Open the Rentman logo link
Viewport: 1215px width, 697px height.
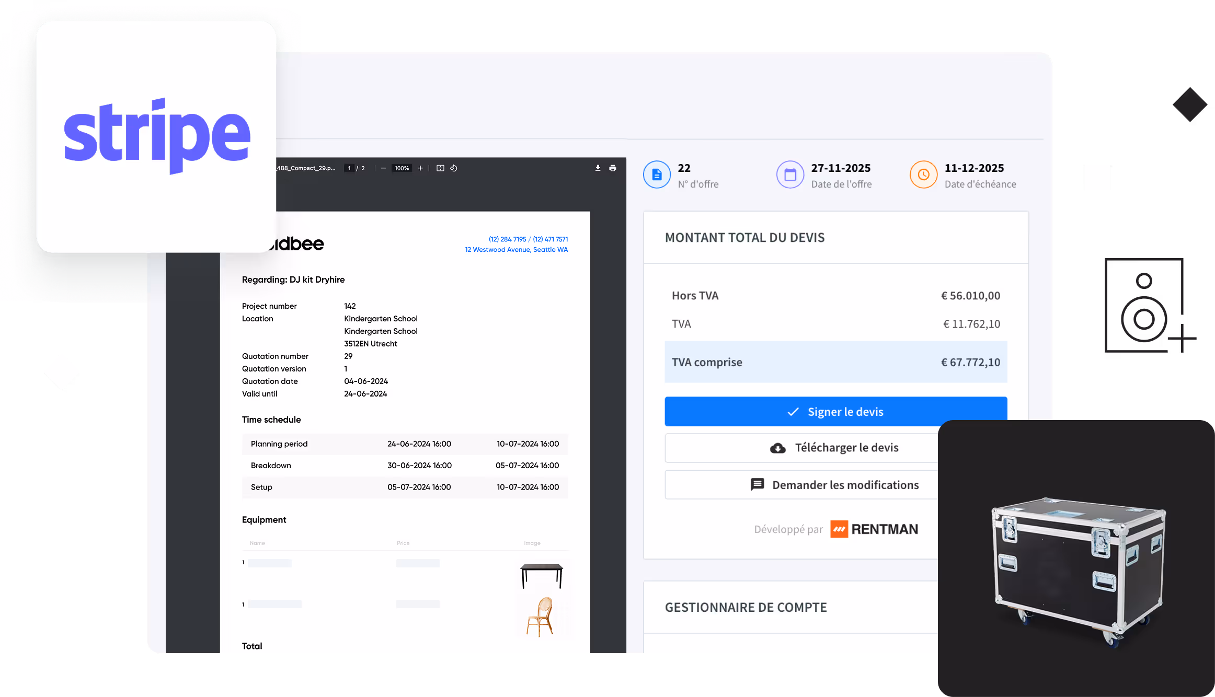coord(874,529)
